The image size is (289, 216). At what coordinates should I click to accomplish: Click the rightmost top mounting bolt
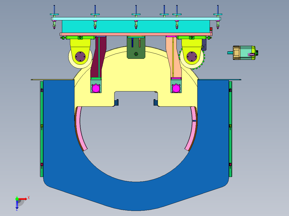point(218,17)
